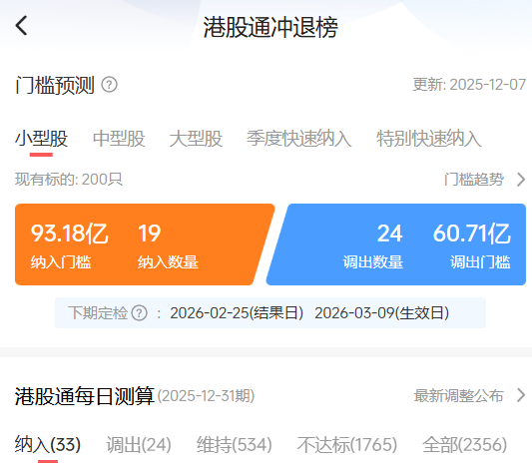Show 调出(24) list
Viewport: 532px width, 472px height.
(x=139, y=444)
